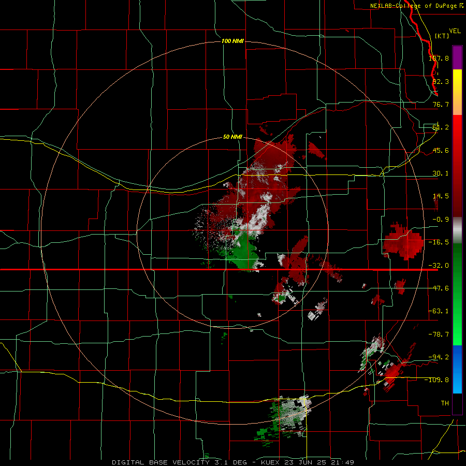Click the 100 NMI range ring label

[232, 41]
